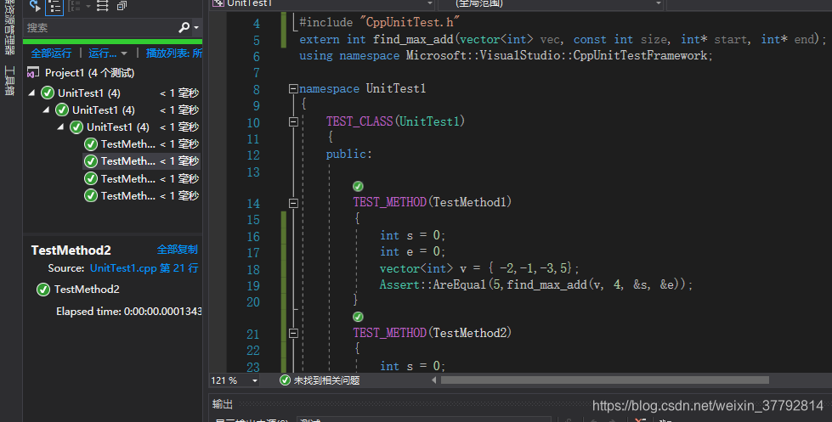This screenshot has width=832, height=422.
Task: Click the run-tests-after-build arrow icon
Action: (35, 6)
